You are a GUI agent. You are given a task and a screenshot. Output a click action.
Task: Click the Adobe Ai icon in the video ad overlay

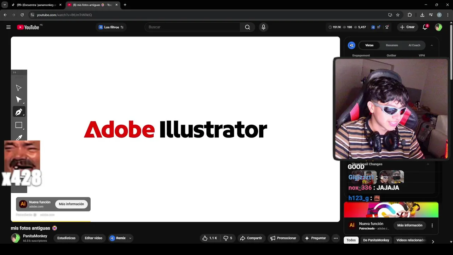(x=23, y=204)
